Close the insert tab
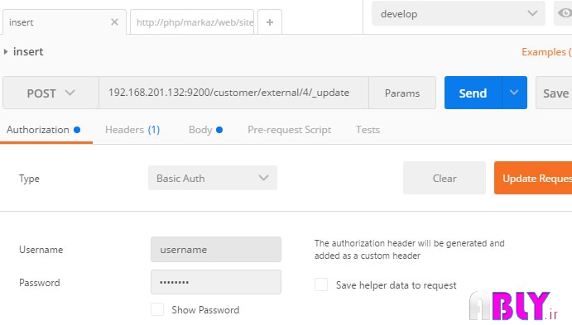 pos(114,22)
